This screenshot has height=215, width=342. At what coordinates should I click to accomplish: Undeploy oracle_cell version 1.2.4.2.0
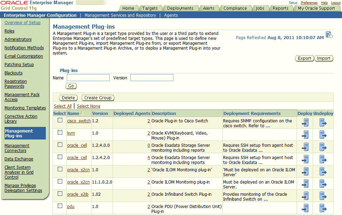(x=323, y=159)
